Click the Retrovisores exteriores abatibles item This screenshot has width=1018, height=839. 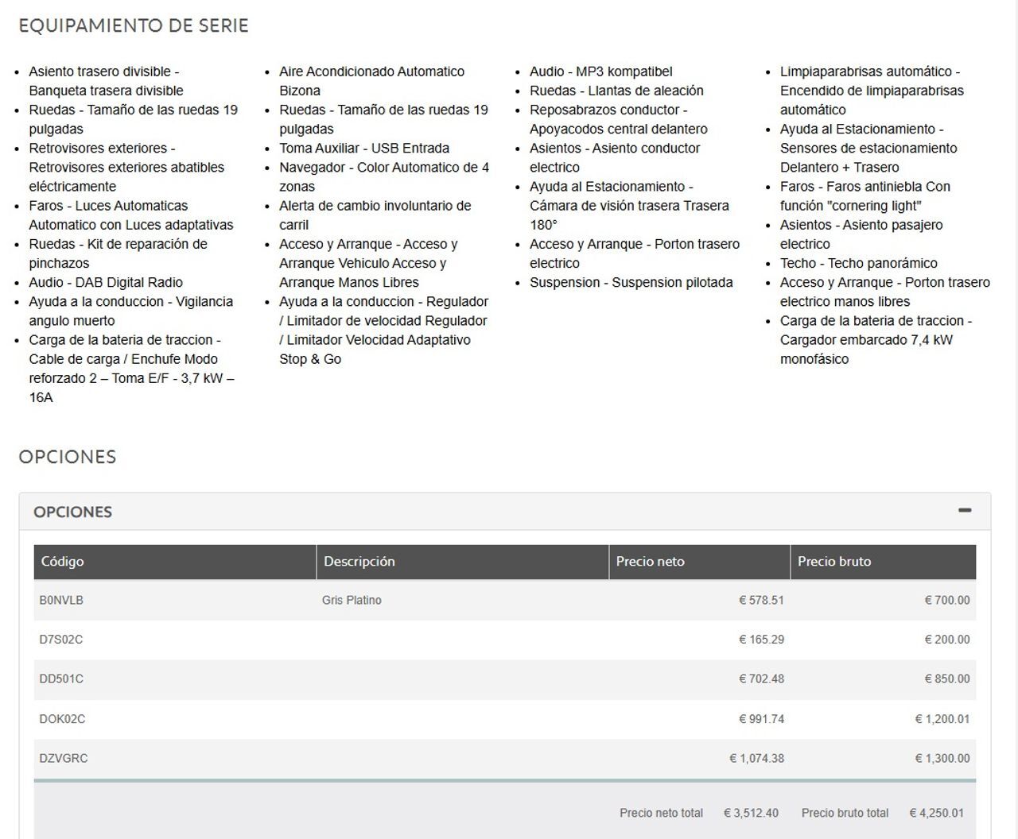126,168
